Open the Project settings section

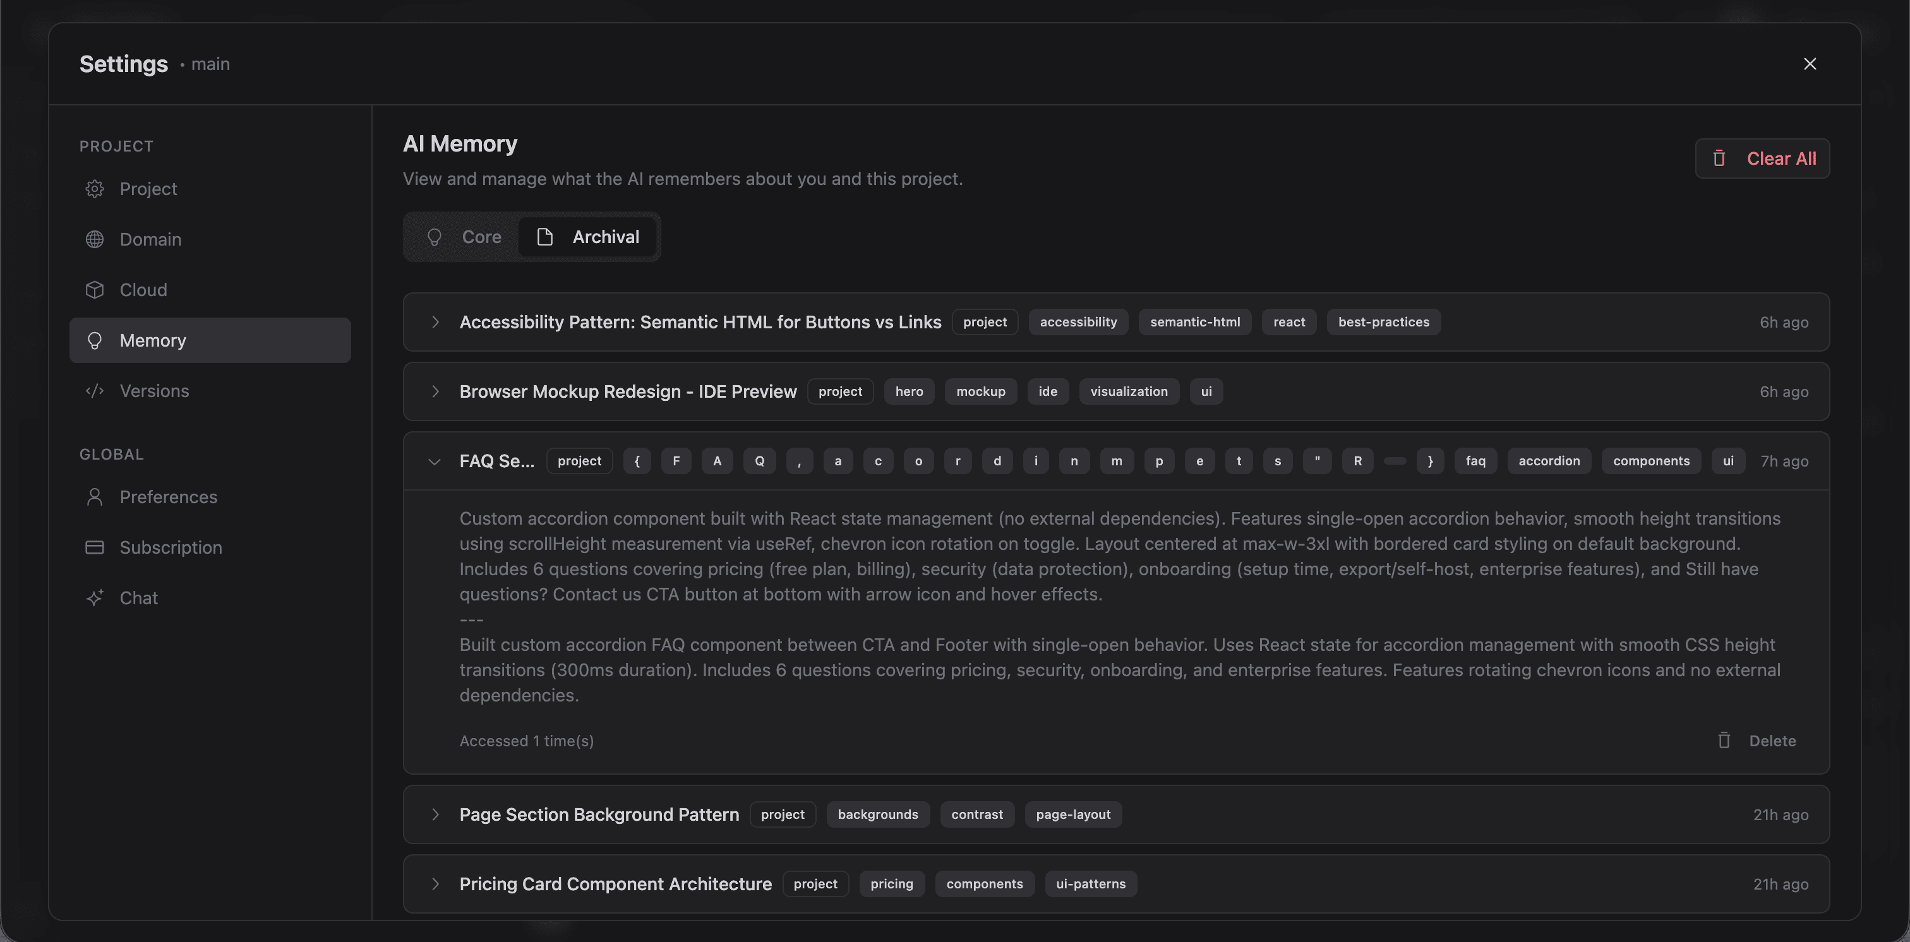click(x=210, y=189)
